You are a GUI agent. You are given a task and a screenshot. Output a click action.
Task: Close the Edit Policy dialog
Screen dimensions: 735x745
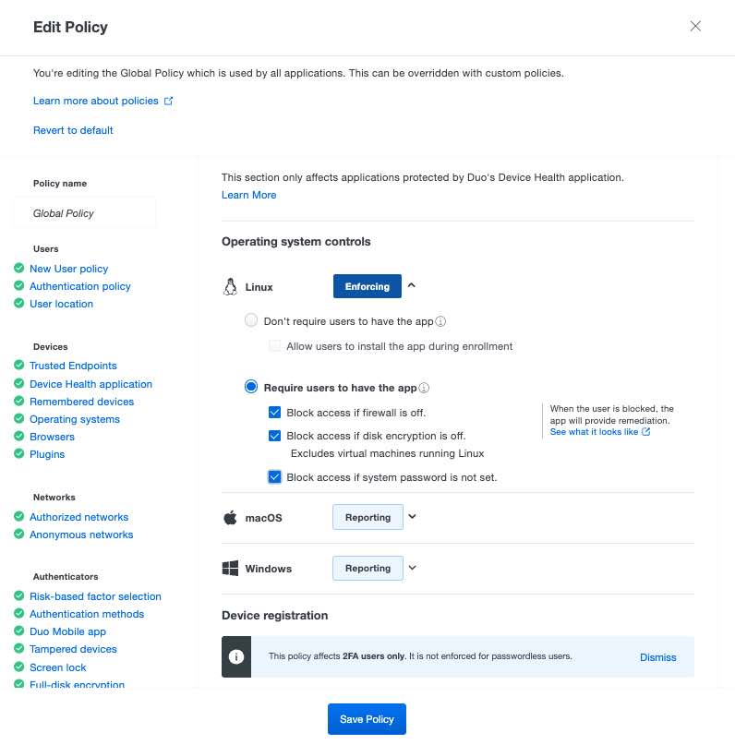click(696, 27)
